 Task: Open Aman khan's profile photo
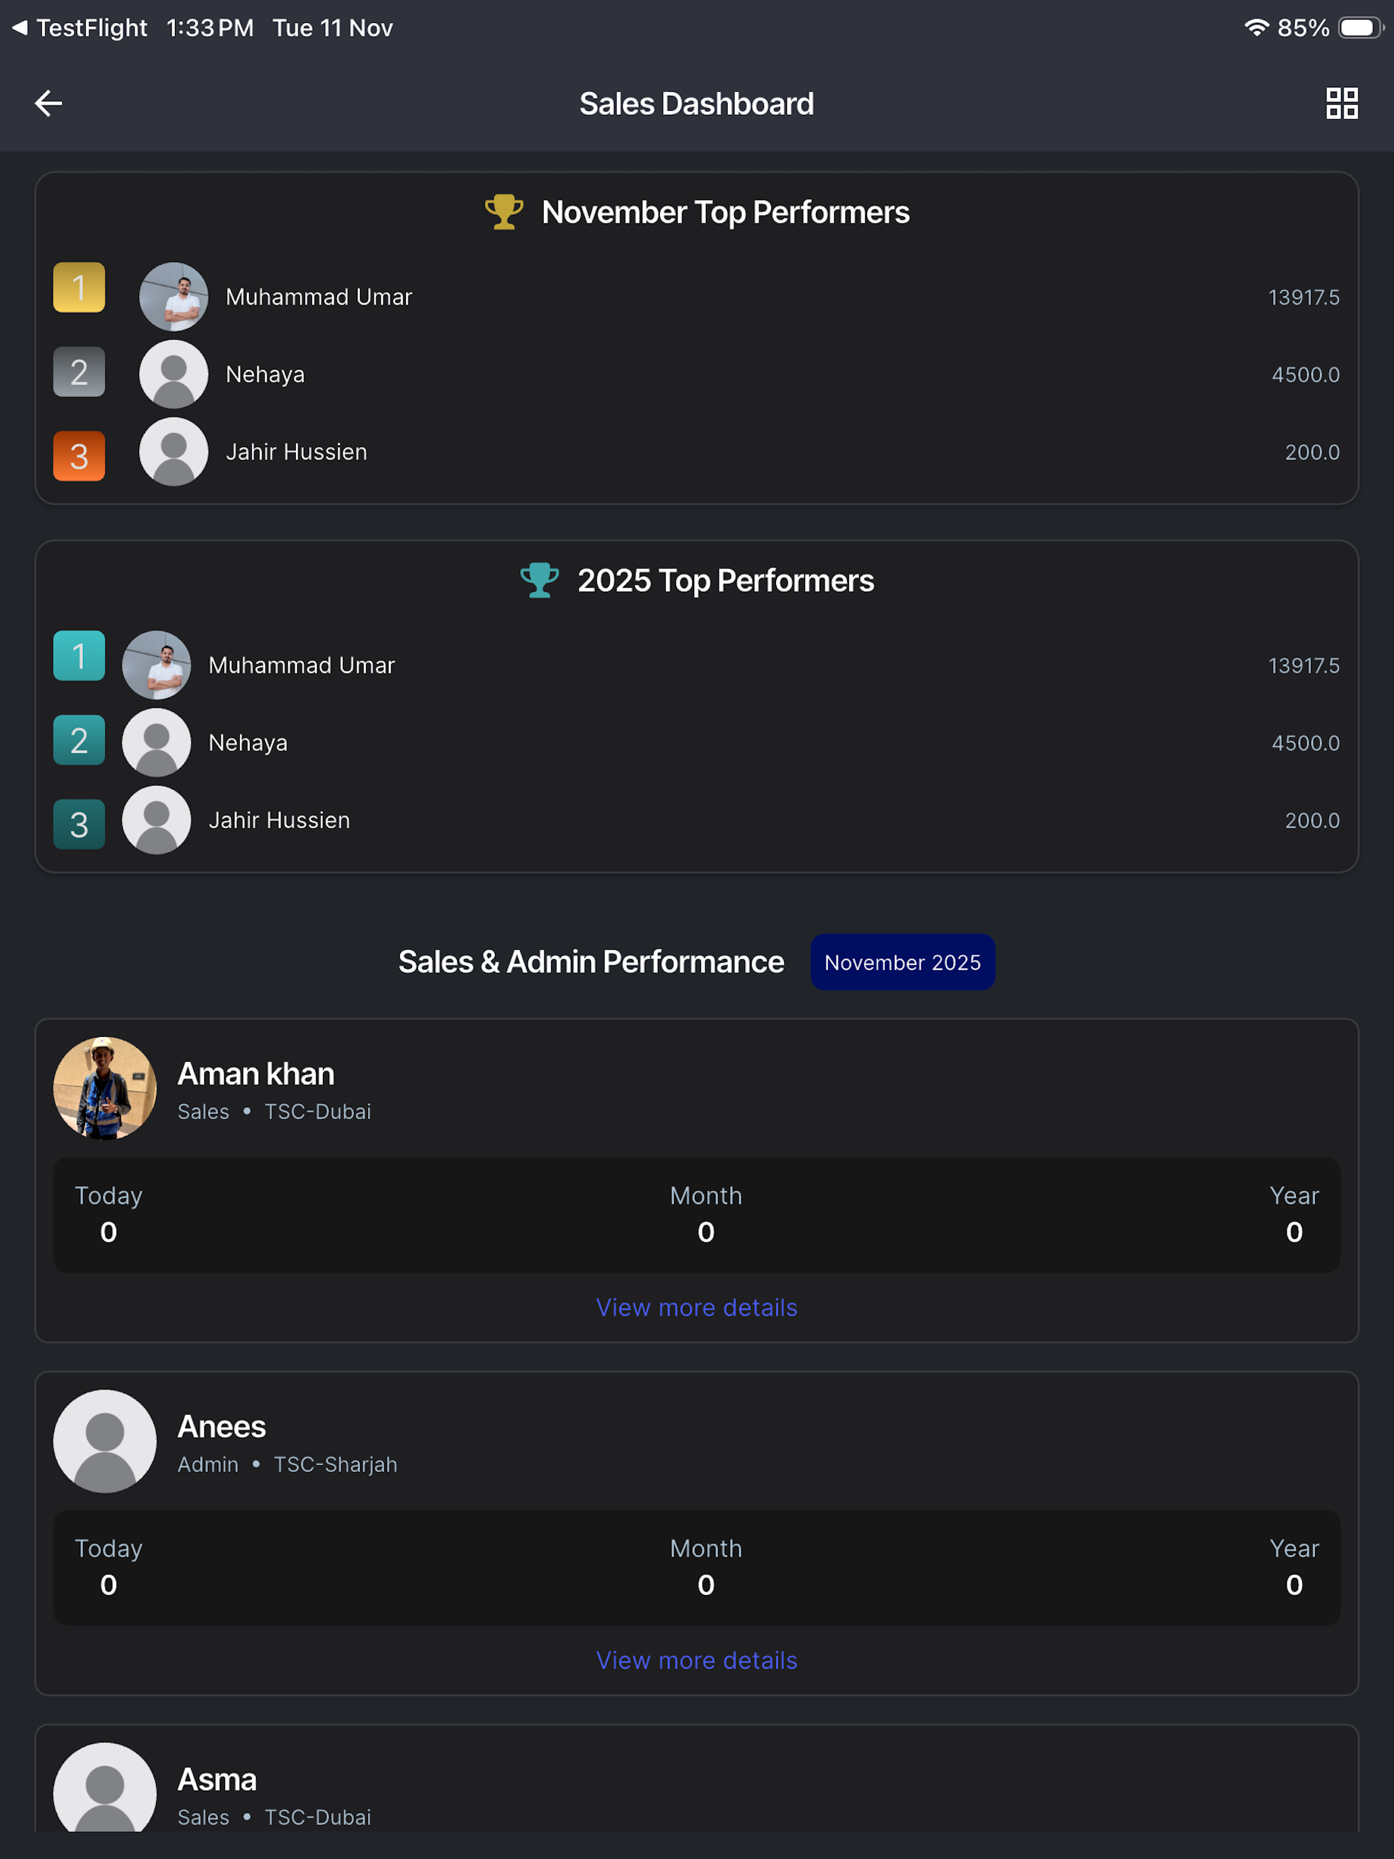point(105,1088)
